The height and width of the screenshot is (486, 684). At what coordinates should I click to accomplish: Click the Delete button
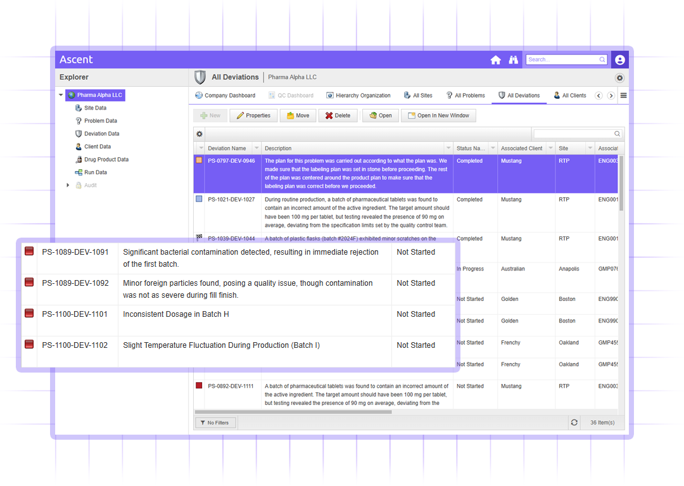click(x=338, y=115)
